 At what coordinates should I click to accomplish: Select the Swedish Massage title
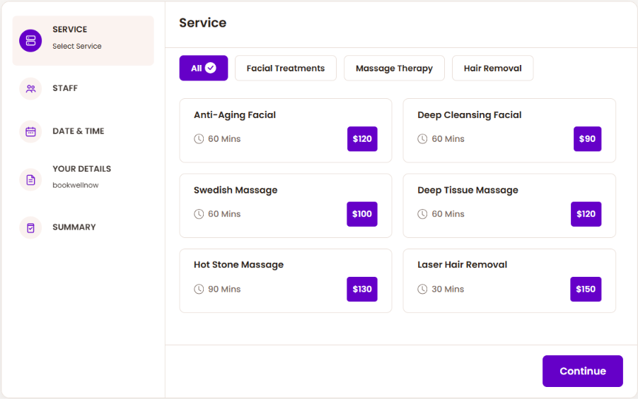(236, 190)
